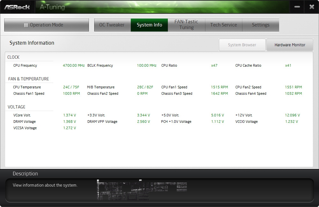This screenshot has width=319, height=207.
Task: Close the A-Tuning window
Action: click(x=312, y=7)
